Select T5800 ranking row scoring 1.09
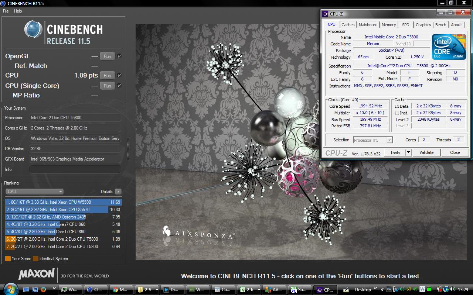473x296 pixels. (x=63, y=239)
